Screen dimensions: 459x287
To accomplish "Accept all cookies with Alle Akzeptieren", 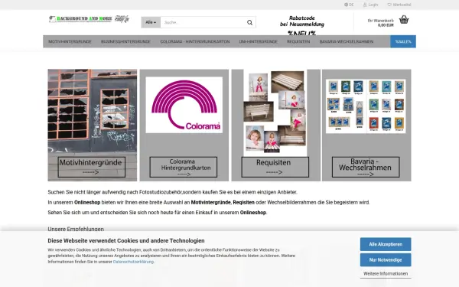I will (386, 244).
